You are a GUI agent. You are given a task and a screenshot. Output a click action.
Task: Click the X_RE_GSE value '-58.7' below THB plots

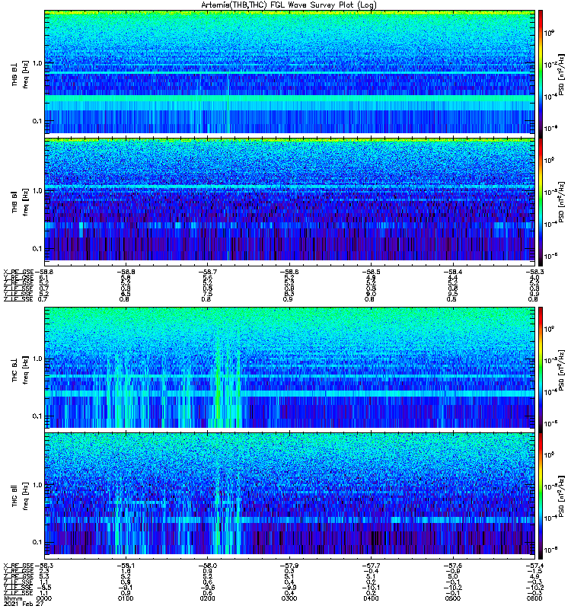(207, 272)
